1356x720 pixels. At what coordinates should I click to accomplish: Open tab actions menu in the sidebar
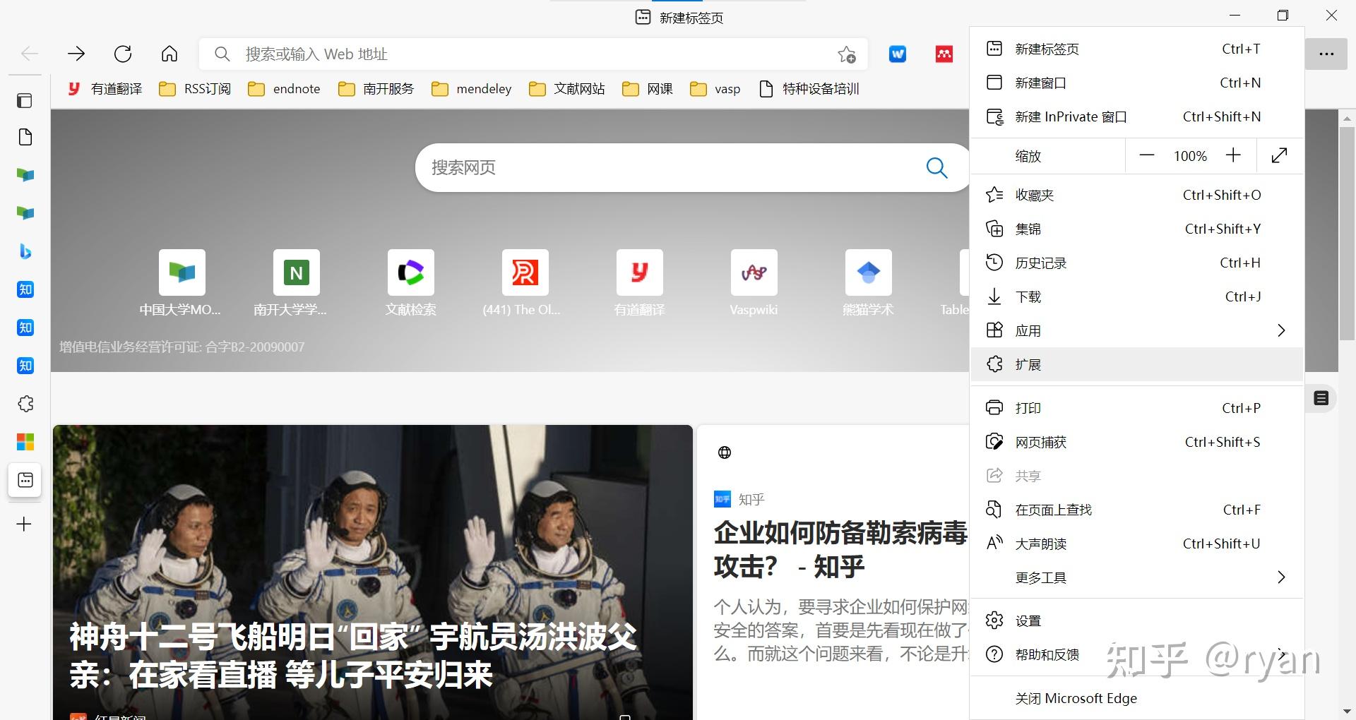tap(25, 100)
